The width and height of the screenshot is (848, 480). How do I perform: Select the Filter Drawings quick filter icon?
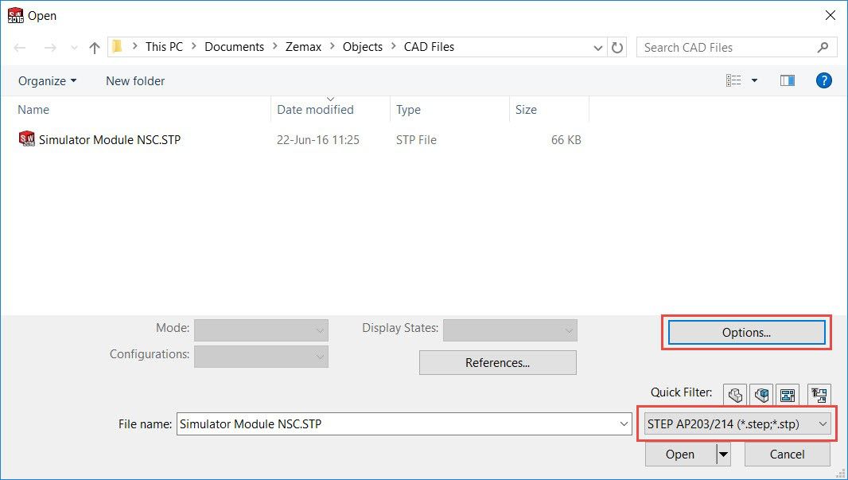tap(788, 394)
